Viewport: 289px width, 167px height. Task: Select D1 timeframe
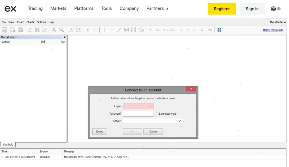195,30
